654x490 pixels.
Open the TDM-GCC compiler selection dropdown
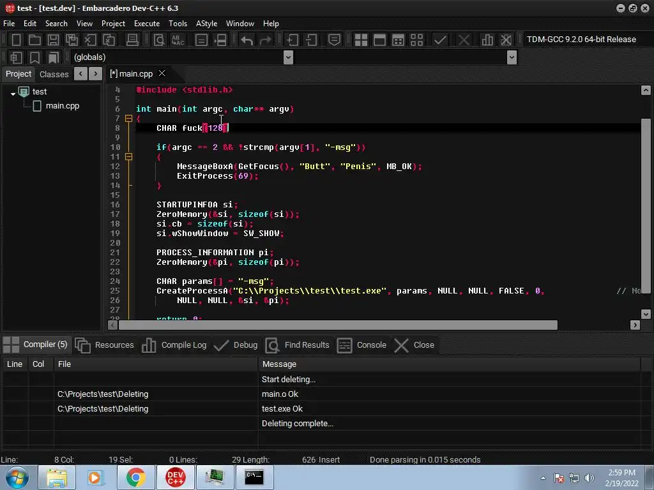(x=581, y=40)
